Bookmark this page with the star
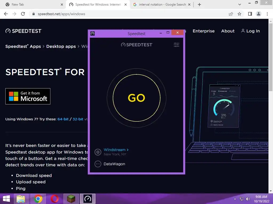Screen dimensions: 273x204 (x=239, y=14)
